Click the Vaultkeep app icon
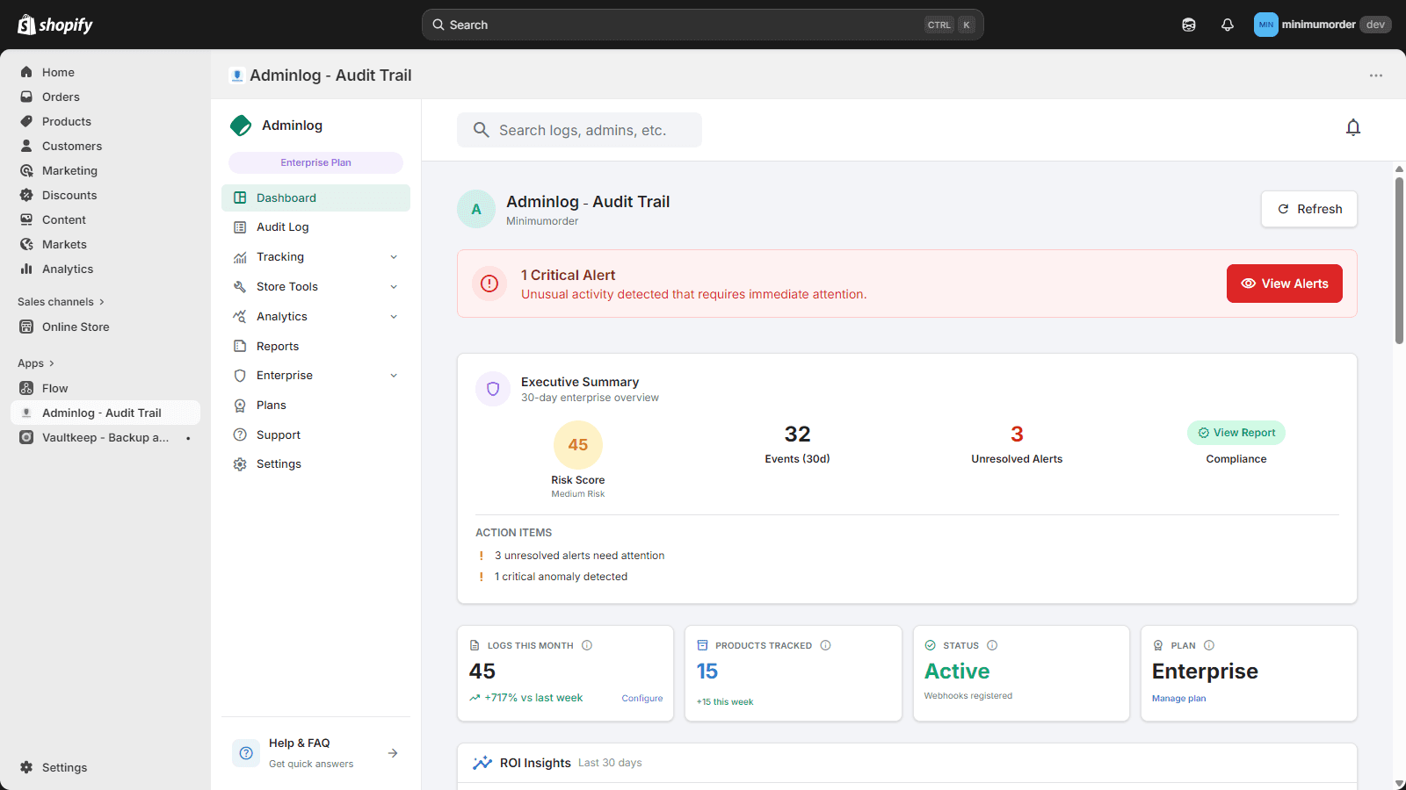The width and height of the screenshot is (1406, 790). point(26,437)
